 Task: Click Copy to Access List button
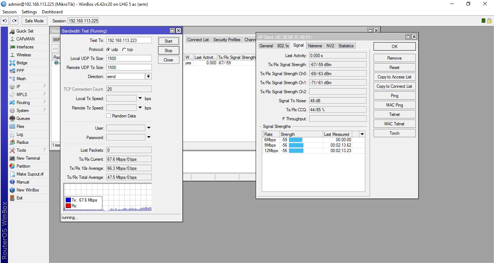point(394,77)
